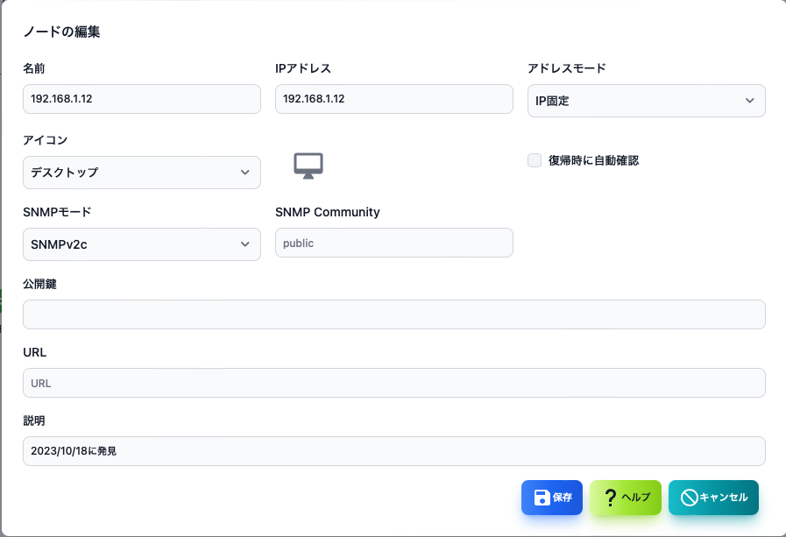Focus the 名前 name input field
The width and height of the screenshot is (786, 537).
(142, 99)
